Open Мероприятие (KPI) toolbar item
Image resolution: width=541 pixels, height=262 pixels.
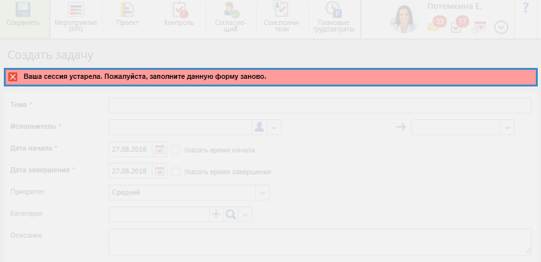pos(76,17)
